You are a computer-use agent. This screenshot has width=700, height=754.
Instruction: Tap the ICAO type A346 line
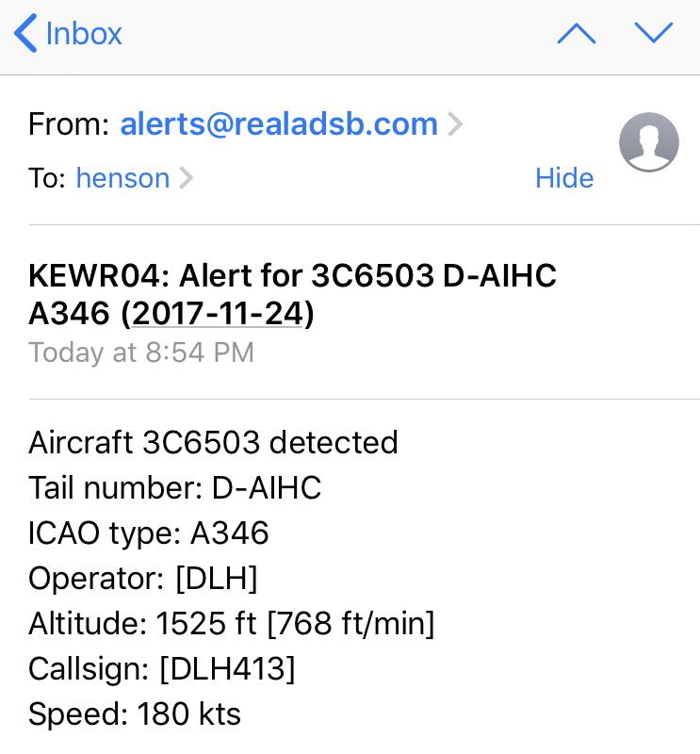point(149,533)
